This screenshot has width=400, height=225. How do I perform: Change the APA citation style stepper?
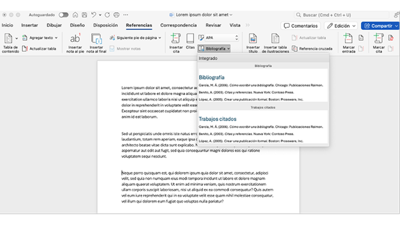point(237,38)
